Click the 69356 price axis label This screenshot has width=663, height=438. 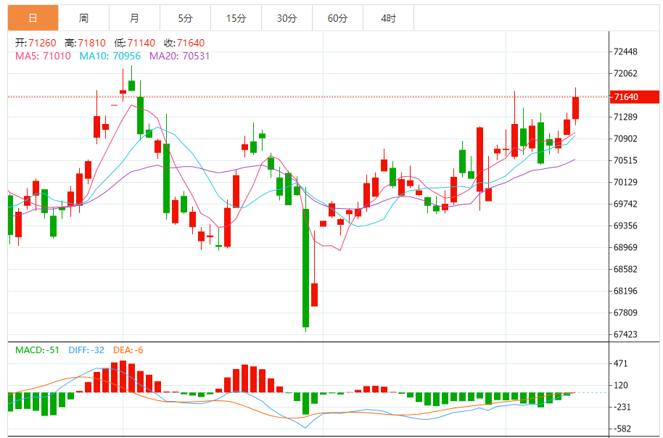point(625,226)
